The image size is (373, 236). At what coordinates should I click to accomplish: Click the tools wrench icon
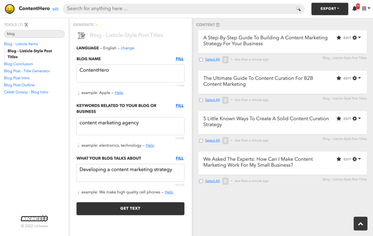[26, 24]
